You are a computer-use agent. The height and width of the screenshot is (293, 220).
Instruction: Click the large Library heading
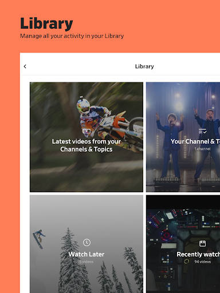46,23
